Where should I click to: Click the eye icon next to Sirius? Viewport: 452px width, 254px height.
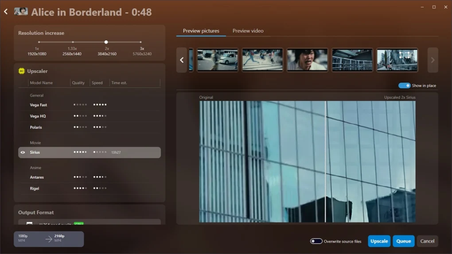tap(23, 152)
